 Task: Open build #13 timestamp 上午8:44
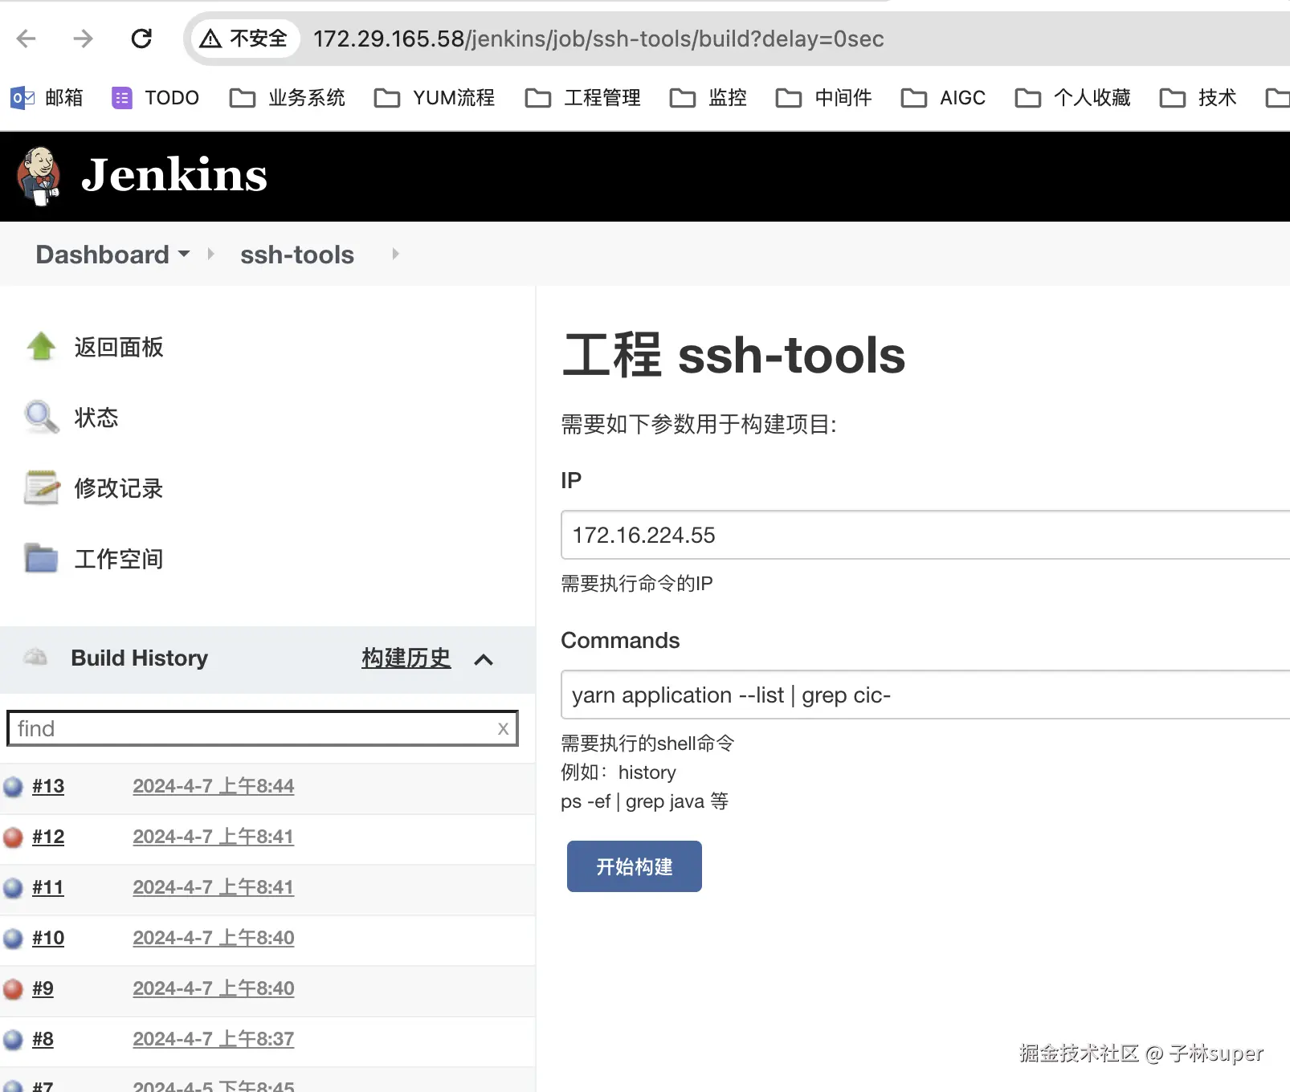[214, 786]
